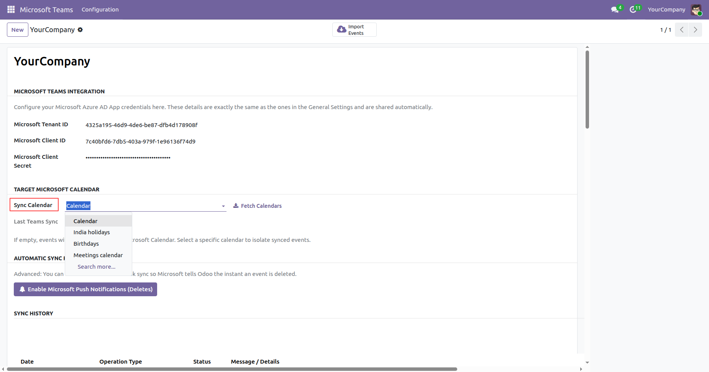Image resolution: width=709 pixels, height=372 pixels.
Task: Click the Last Teams Sync label
Action: [36, 222]
